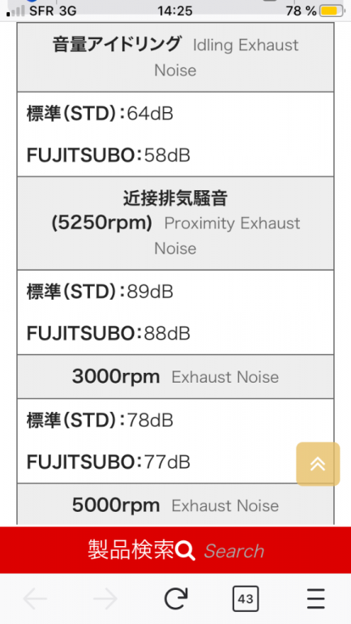Open the browser hamburger menu
The height and width of the screenshot is (624, 351).
[316, 599]
